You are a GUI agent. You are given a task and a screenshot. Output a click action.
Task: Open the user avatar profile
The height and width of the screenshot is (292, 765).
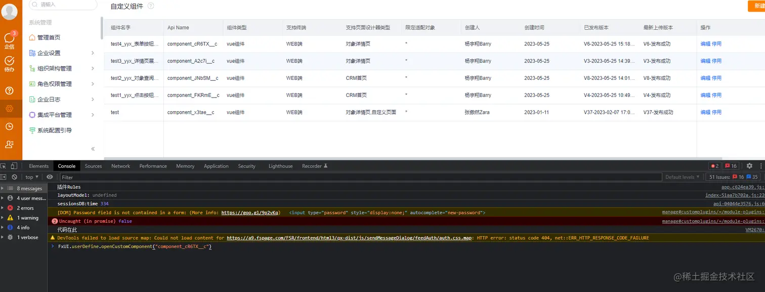click(9, 11)
